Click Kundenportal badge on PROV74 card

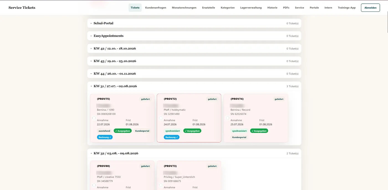coord(239,137)
